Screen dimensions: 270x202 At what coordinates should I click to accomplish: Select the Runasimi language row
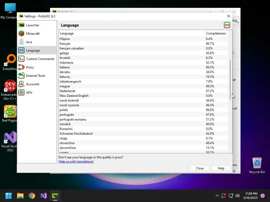click(143, 129)
